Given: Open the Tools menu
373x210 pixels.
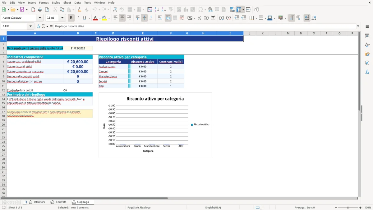Looking at the screenshot, I should 87,2.
